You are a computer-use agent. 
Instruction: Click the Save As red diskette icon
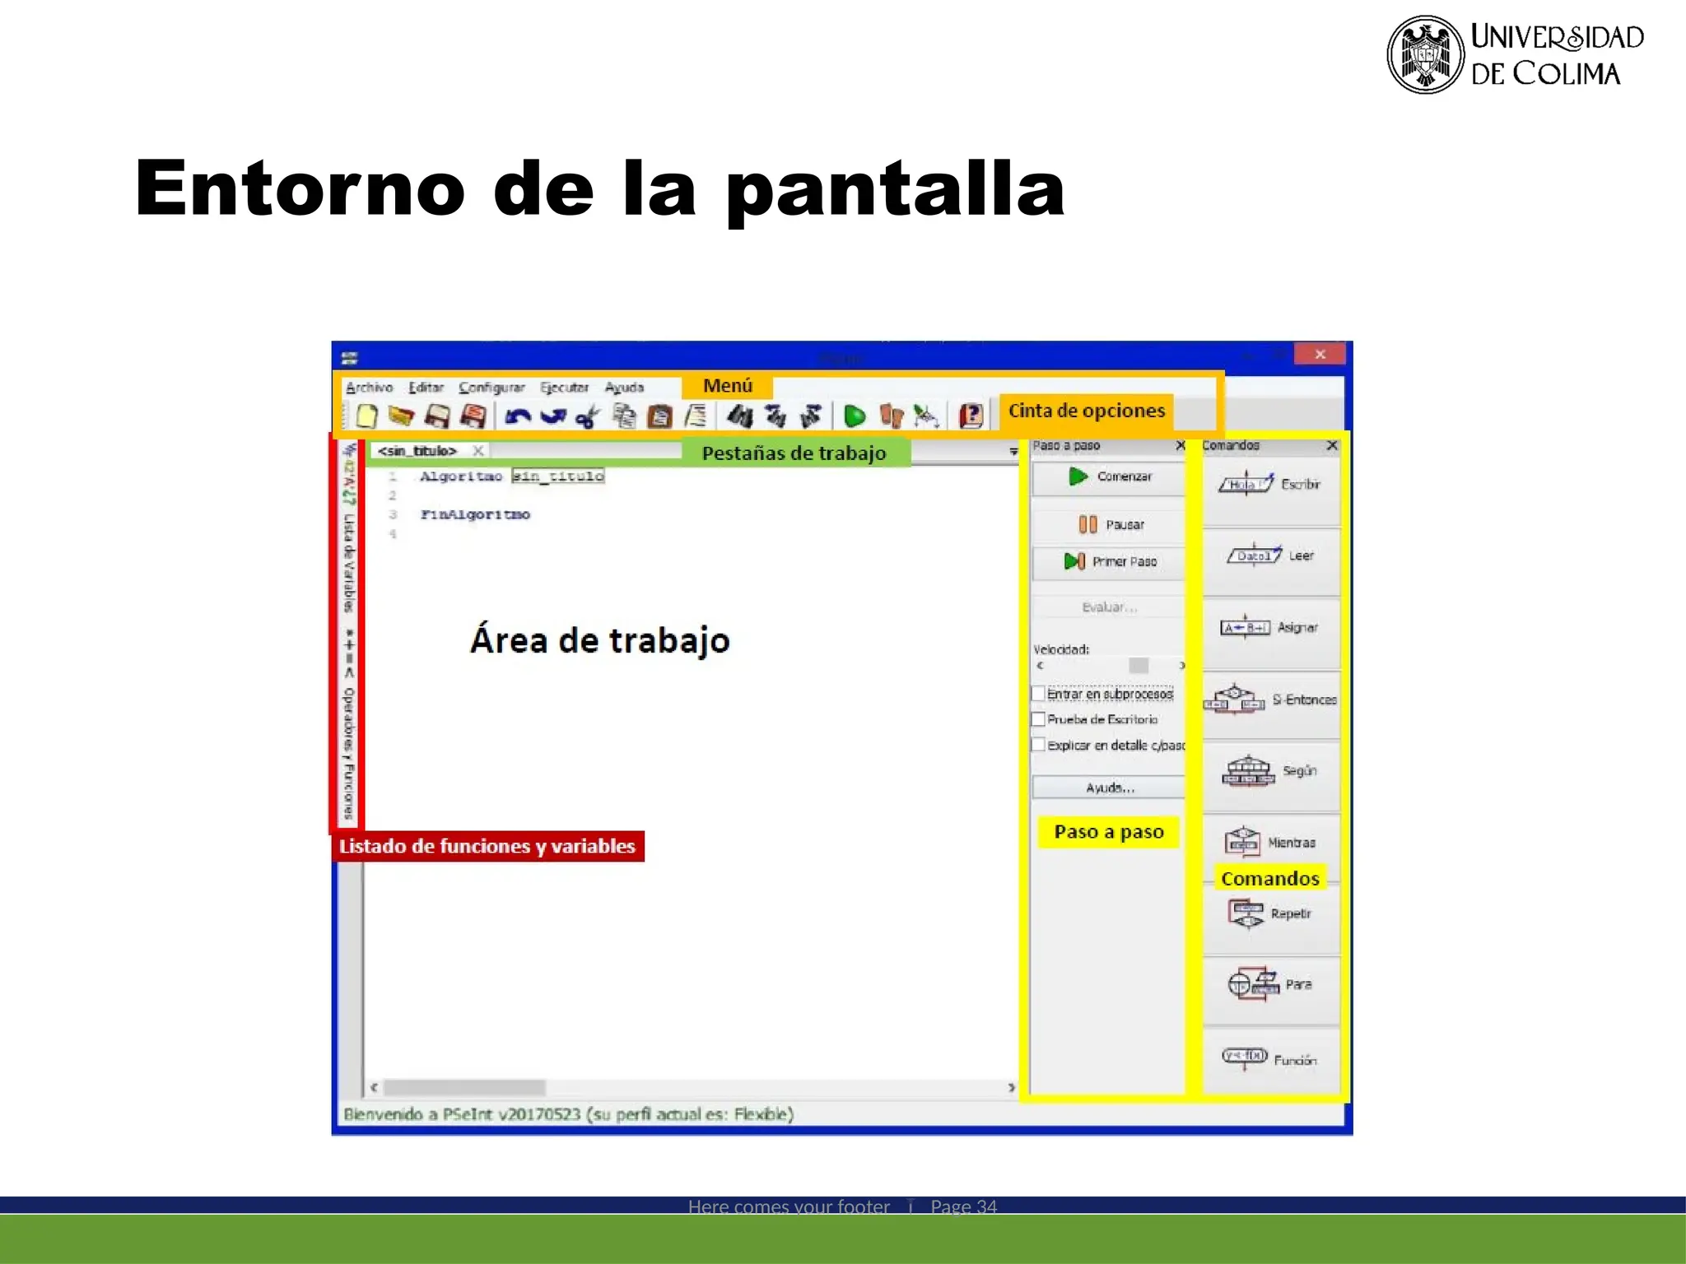tap(473, 416)
